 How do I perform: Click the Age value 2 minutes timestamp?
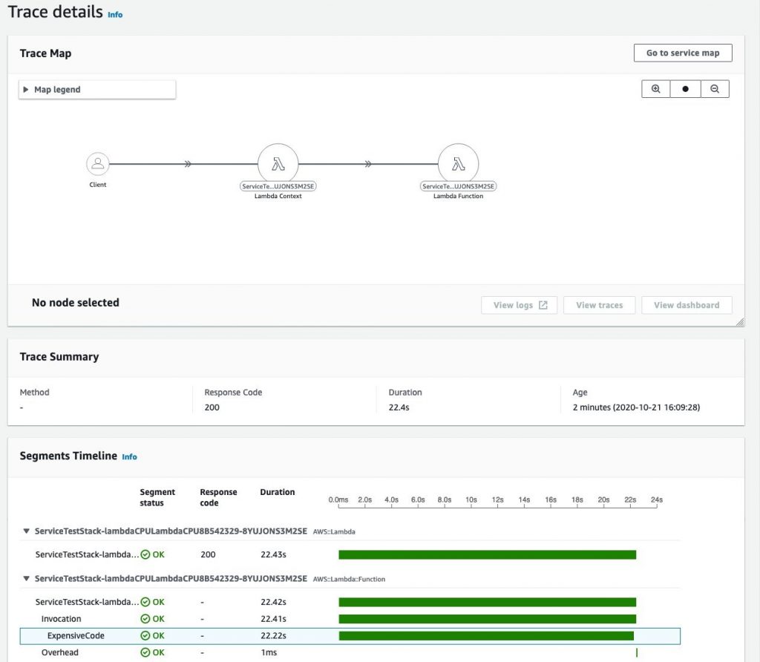click(636, 407)
